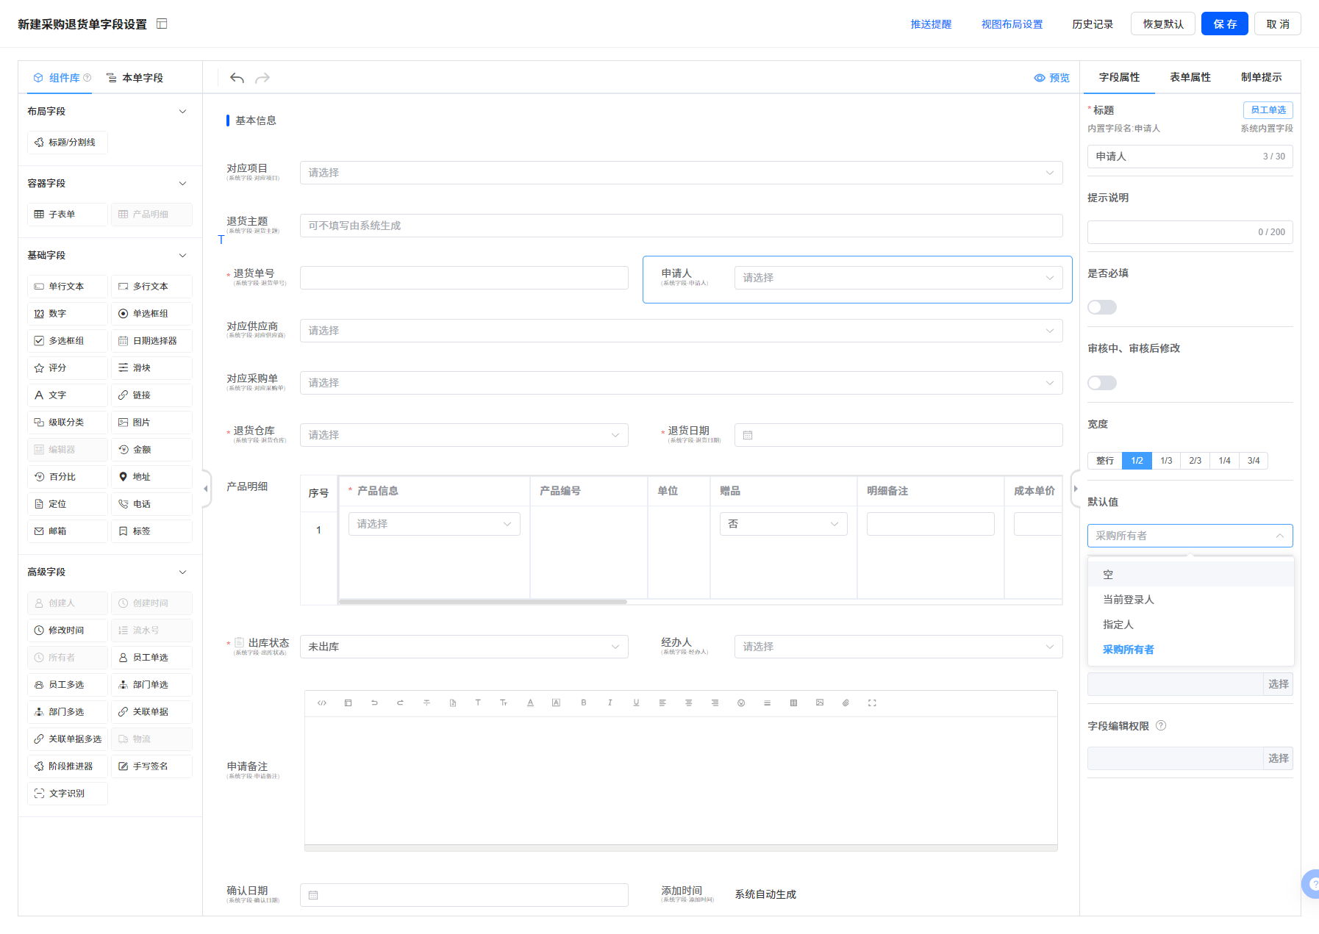The image size is (1319, 934).
Task: Open the 视图布局设置 link
Action: point(1012,24)
